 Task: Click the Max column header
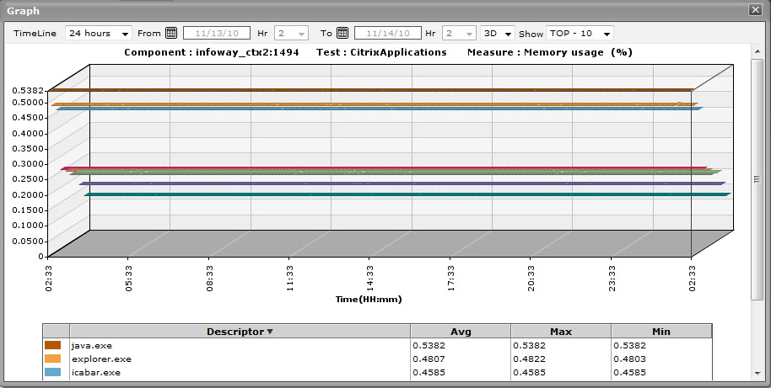pyautogui.click(x=561, y=332)
